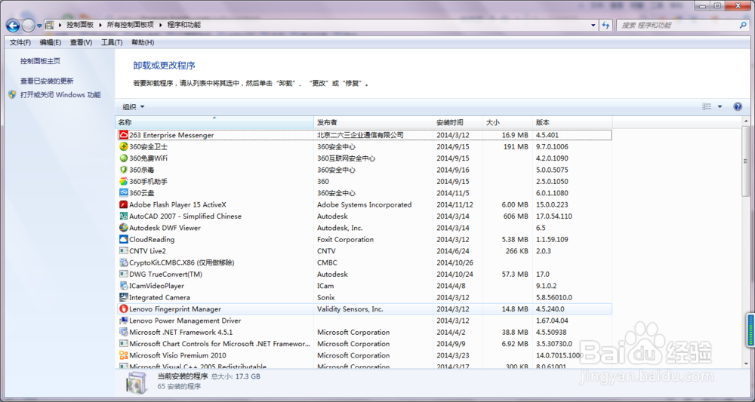Screen dimensions: 755x402
Task: Select the 北京二六三企业通信有限公司 publisher cell
Action: pyautogui.click(x=360, y=135)
